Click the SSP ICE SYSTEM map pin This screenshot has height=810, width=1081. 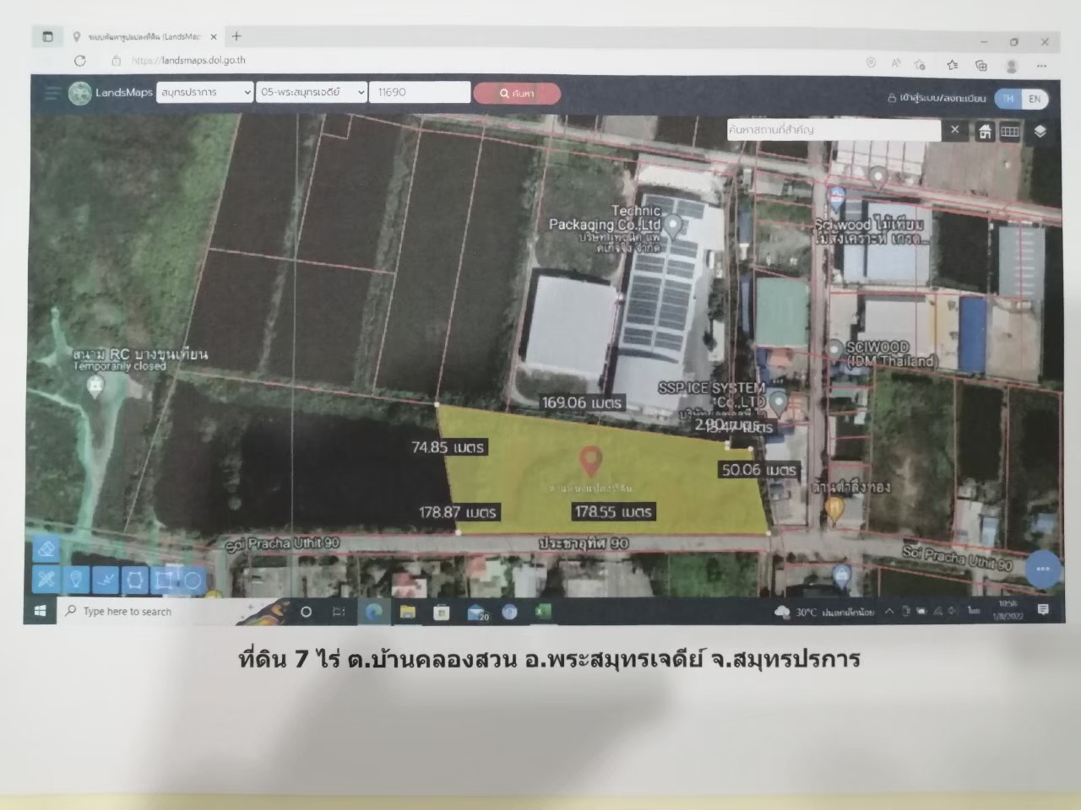778,402
